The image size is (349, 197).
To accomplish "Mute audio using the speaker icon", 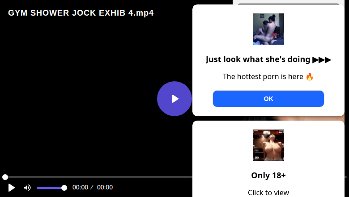I will (x=27, y=188).
